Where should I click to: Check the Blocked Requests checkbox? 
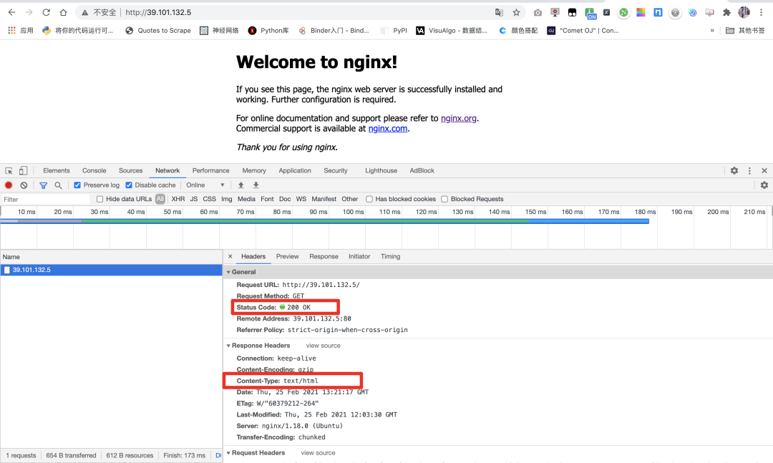tap(444, 199)
